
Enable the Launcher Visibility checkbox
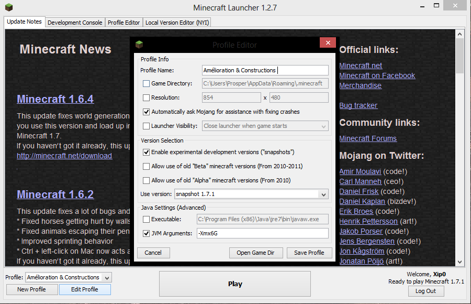(x=147, y=126)
